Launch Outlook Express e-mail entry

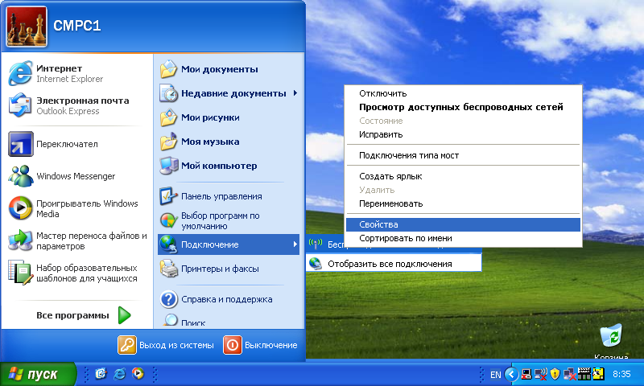(x=76, y=105)
